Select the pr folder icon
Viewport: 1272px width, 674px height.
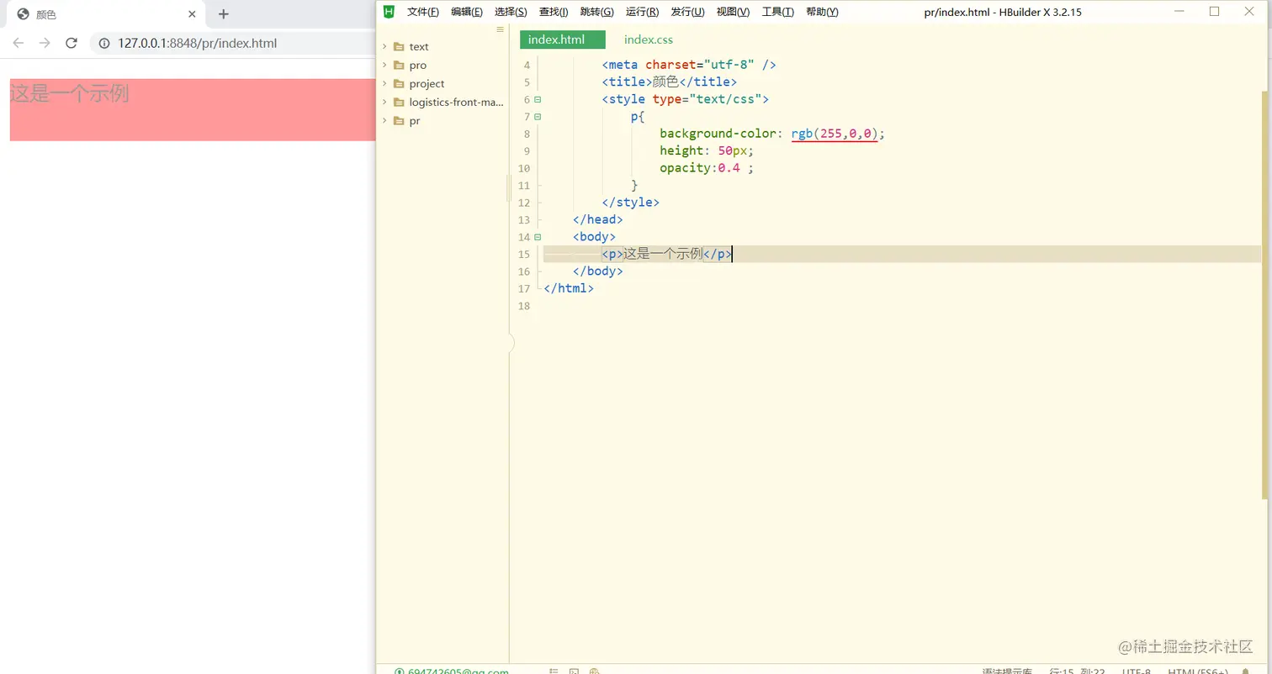399,120
